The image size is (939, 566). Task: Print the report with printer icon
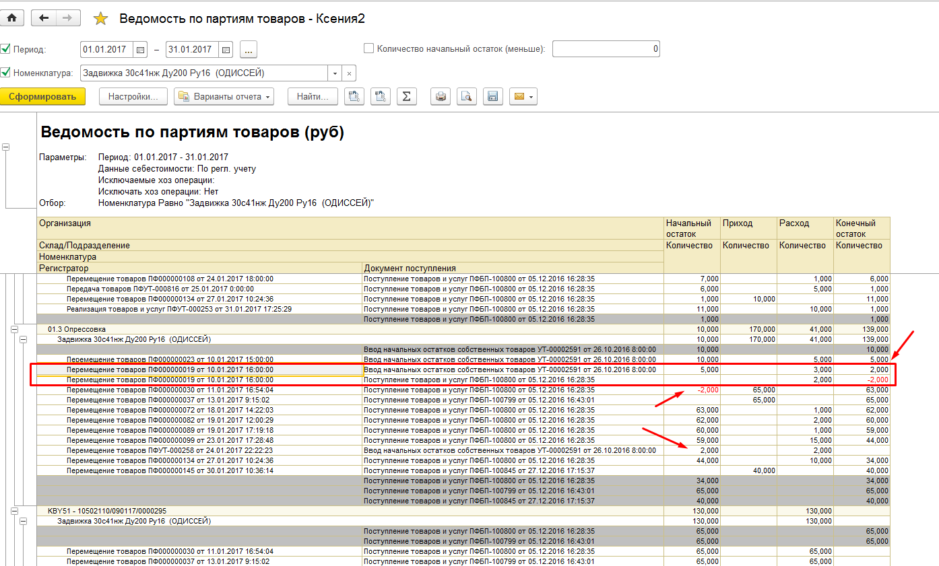pos(441,97)
